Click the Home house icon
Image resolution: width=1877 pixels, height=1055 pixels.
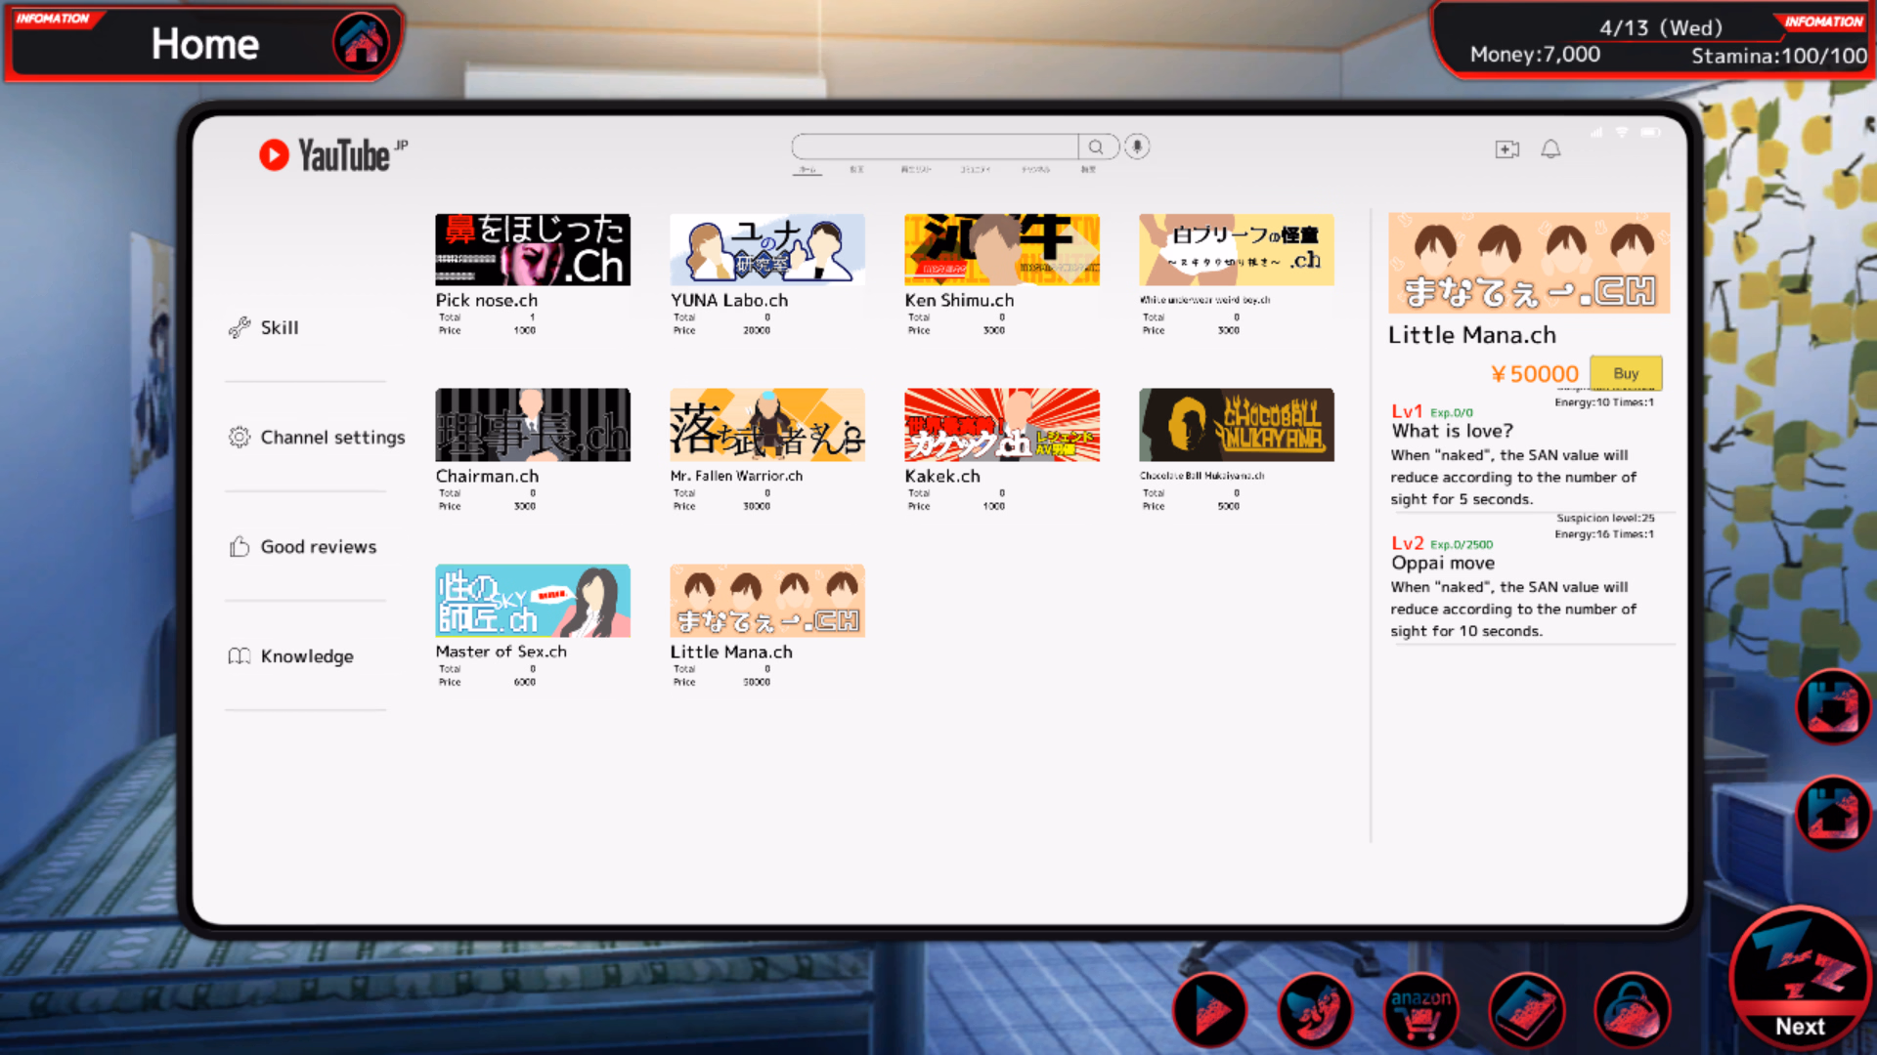click(x=361, y=43)
